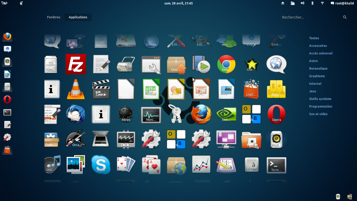This screenshot has width=357, height=201.
Task: Click the search magnifier icon
Action: coord(345,17)
